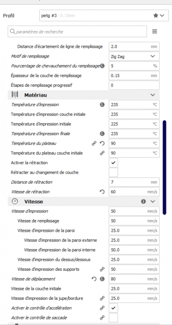Click the Distance de rétraction value field
The image size is (172, 325).
(x=134, y=182)
